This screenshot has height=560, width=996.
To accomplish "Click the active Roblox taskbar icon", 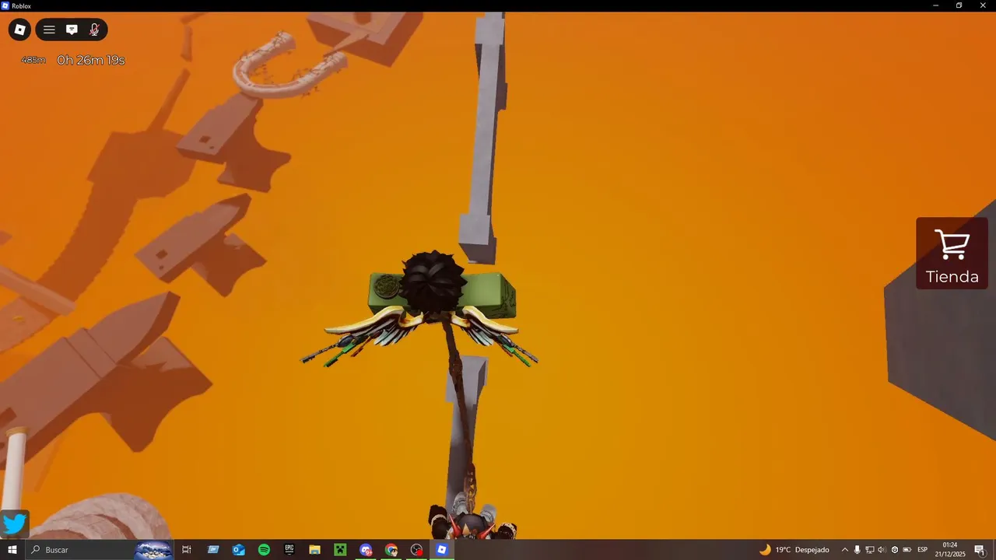I will pos(442,550).
